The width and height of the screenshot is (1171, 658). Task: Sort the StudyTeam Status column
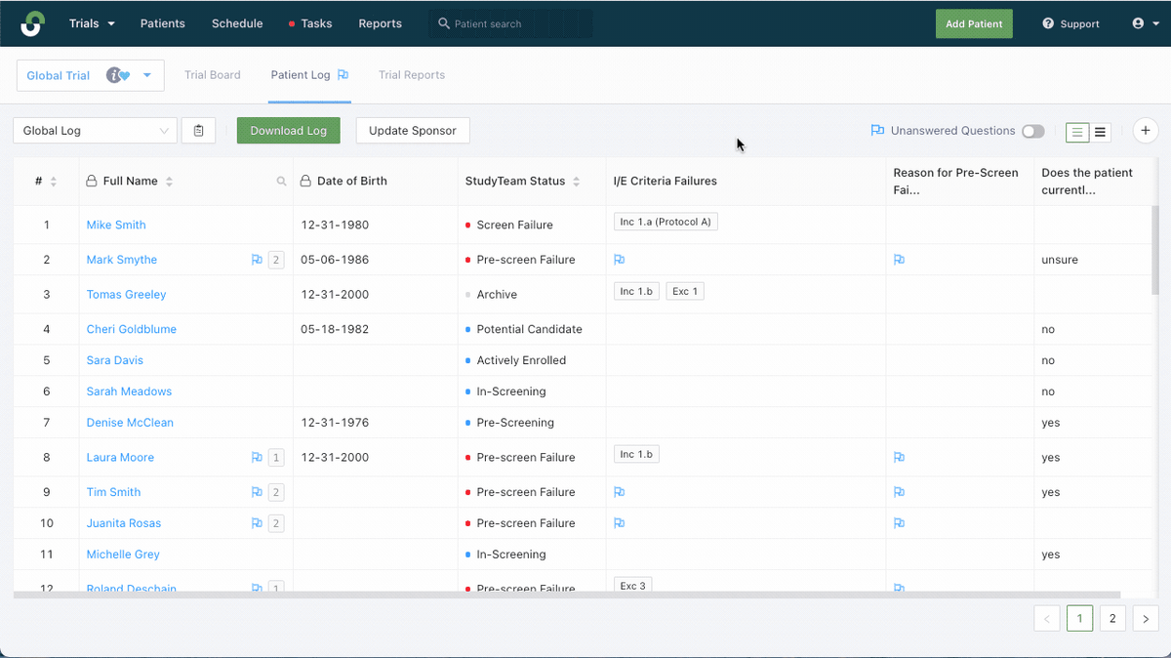[576, 182]
